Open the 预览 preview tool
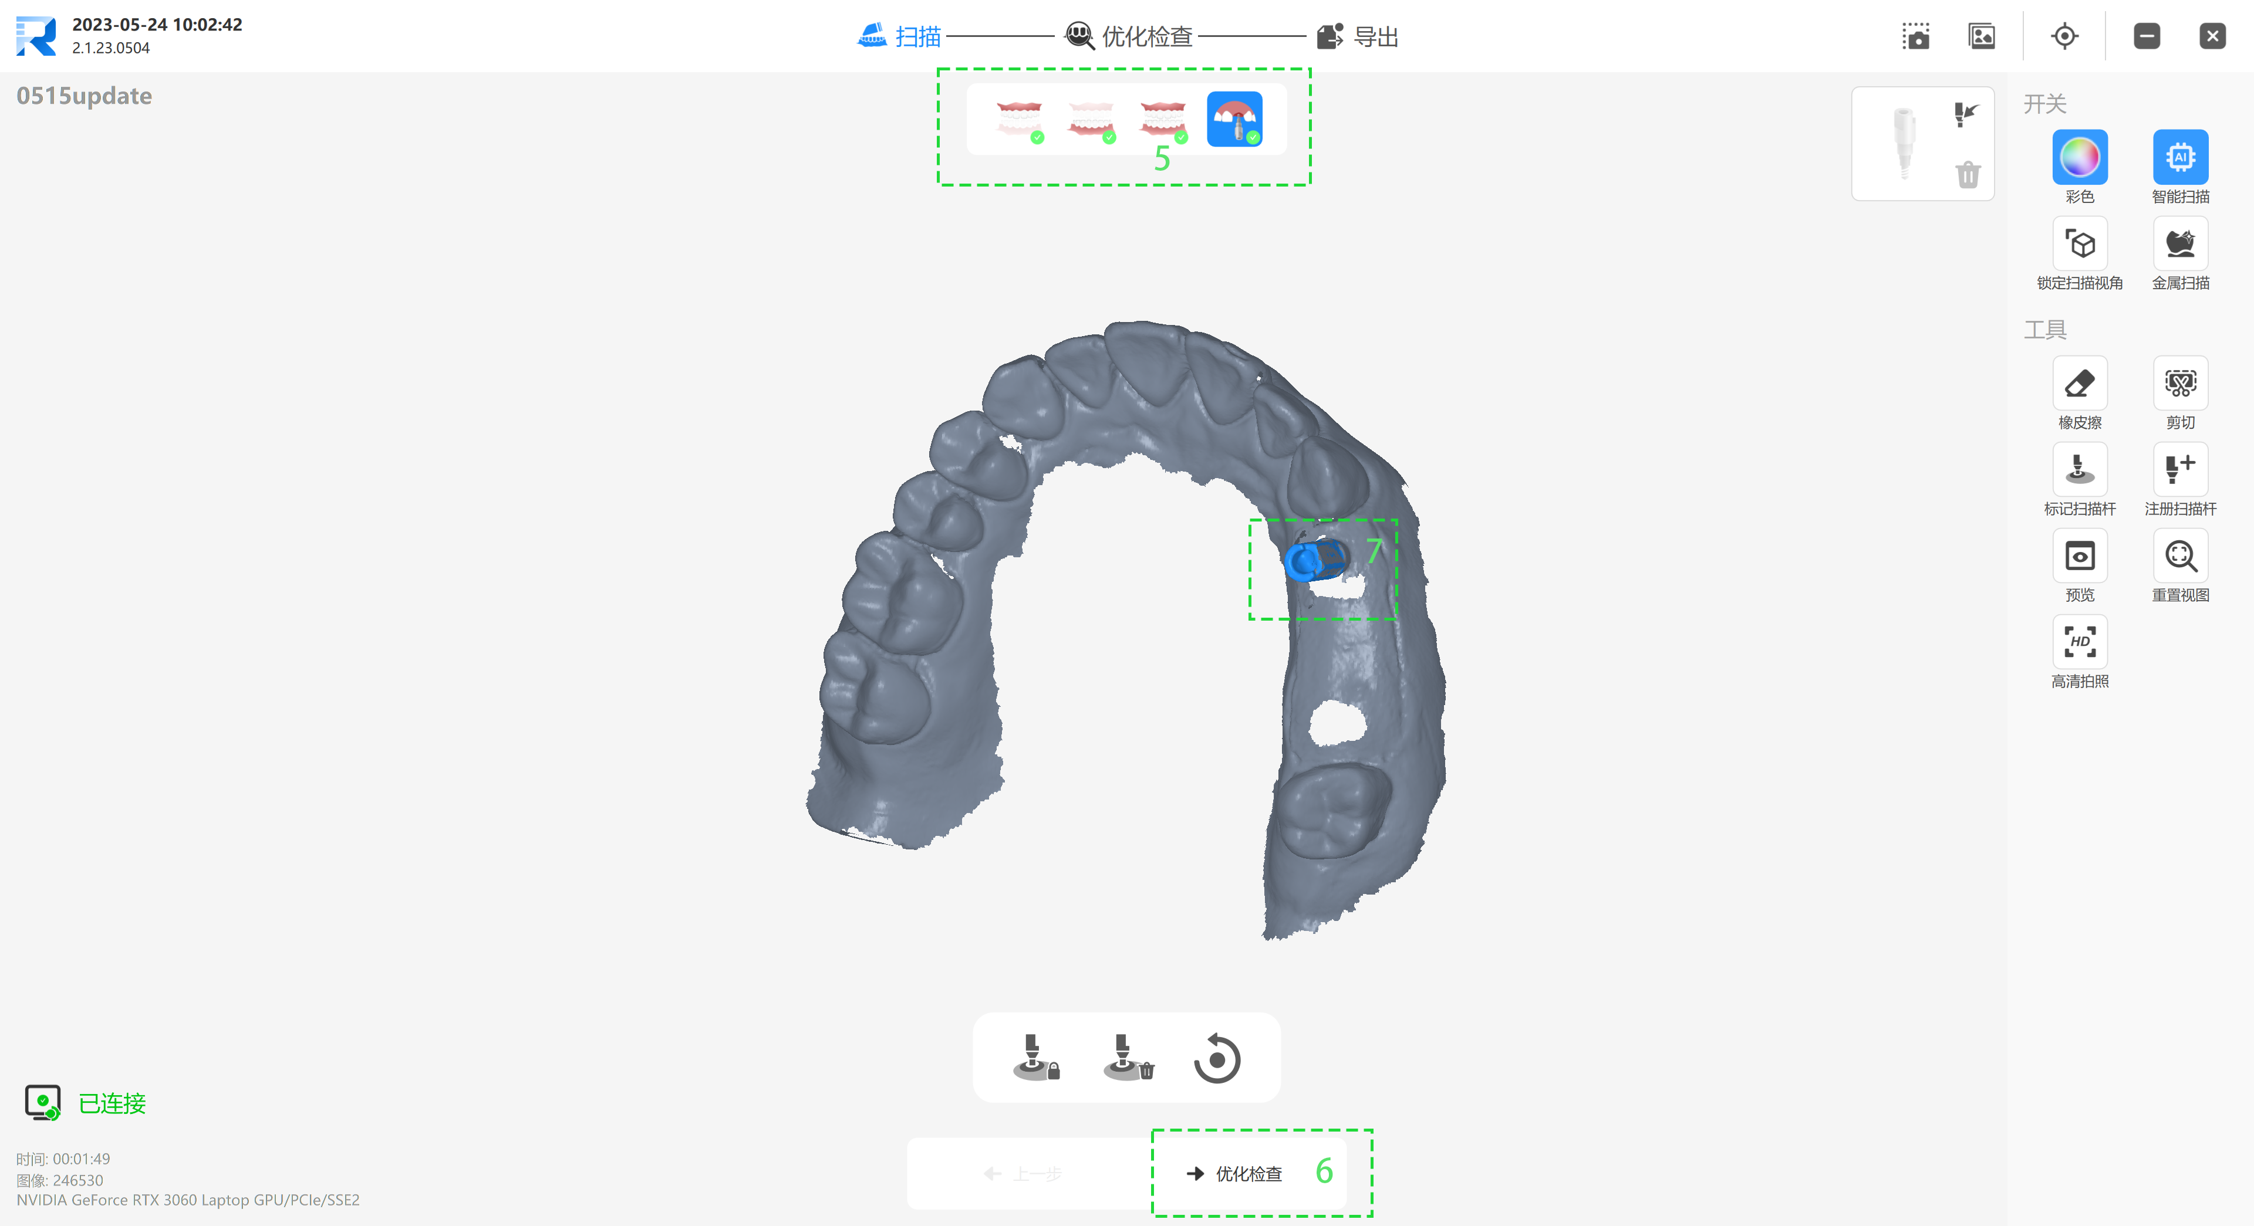 (2079, 556)
